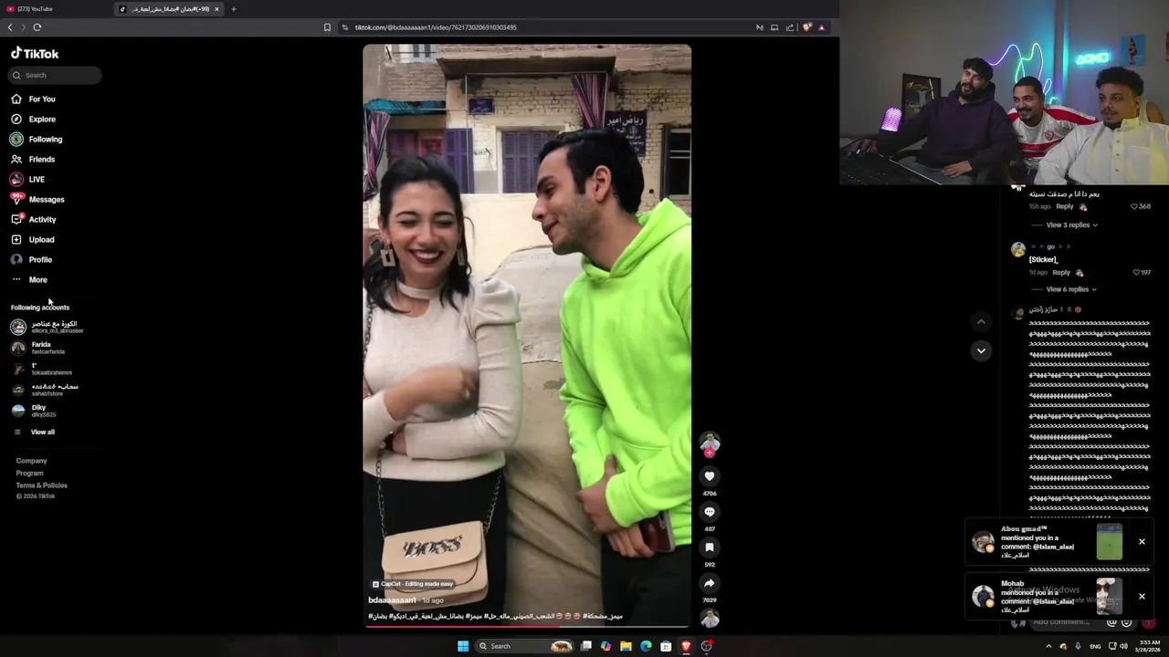This screenshot has width=1169, height=657.
Task: Open the Mohab notification video thumbnail
Action: click(x=1110, y=596)
